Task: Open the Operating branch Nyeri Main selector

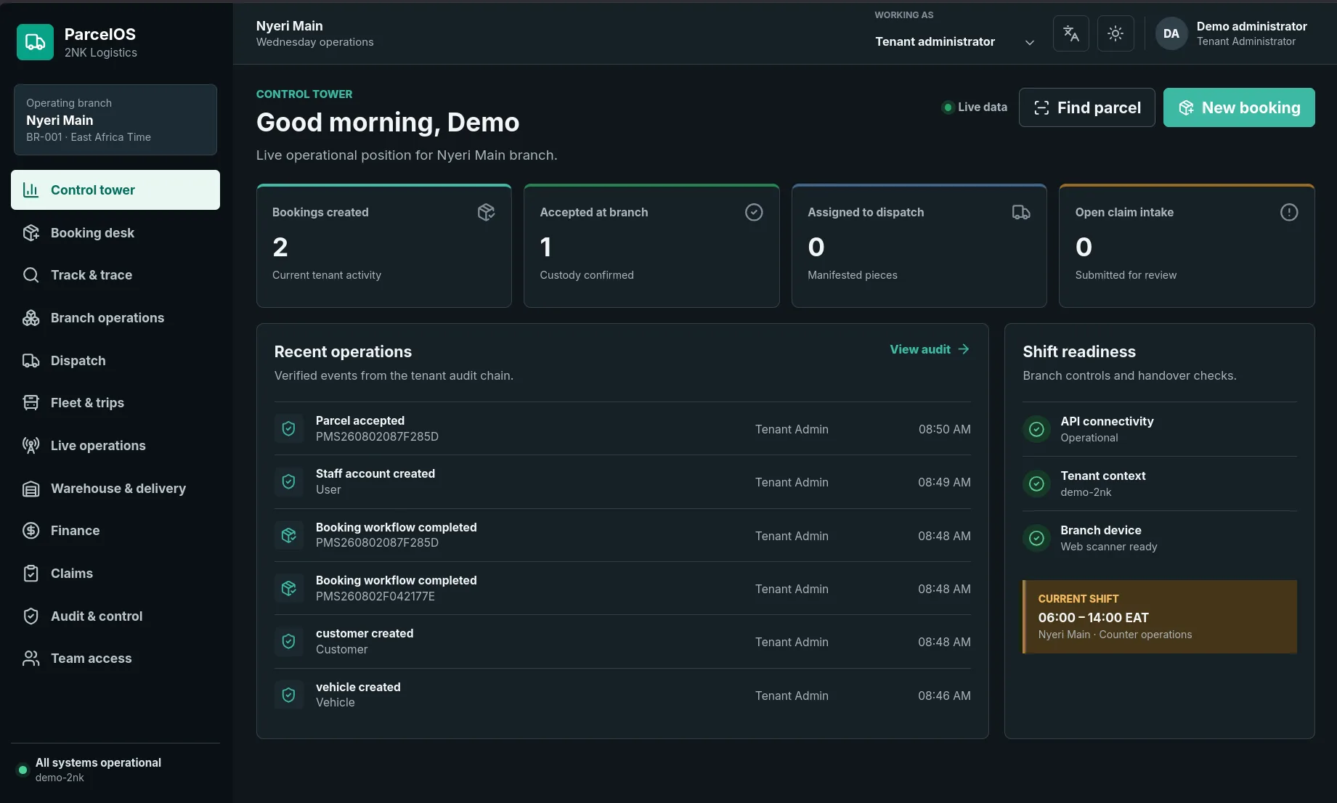Action: (115, 120)
